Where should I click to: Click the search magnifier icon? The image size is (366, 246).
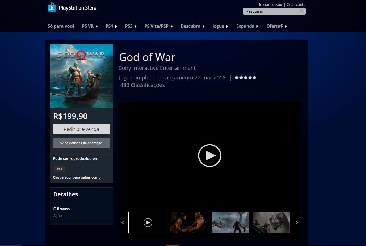point(302,11)
